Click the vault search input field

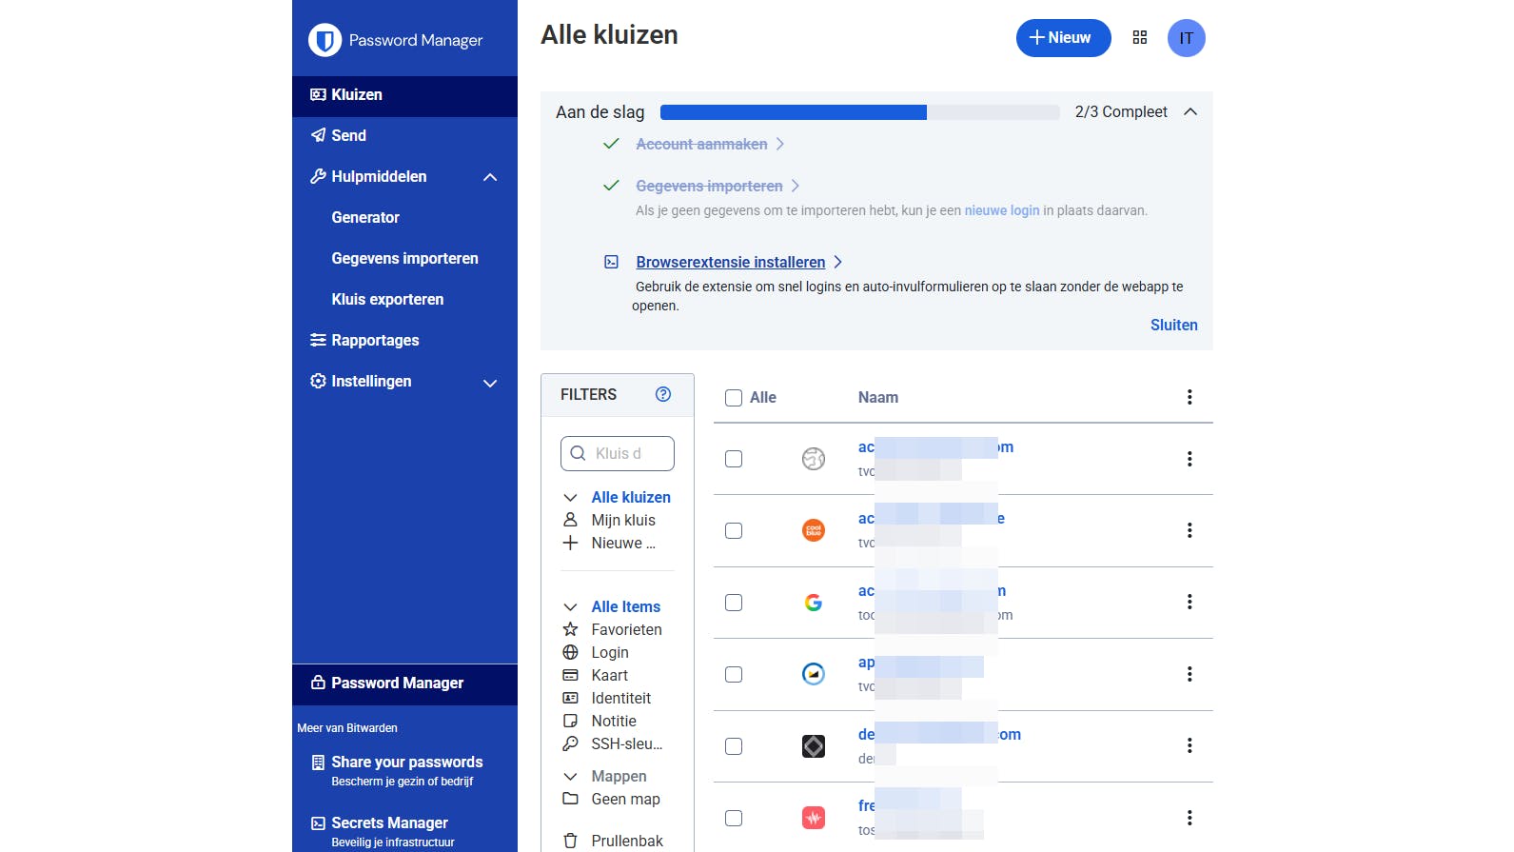618,453
